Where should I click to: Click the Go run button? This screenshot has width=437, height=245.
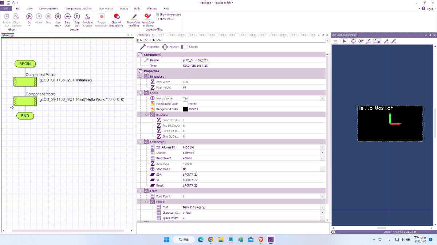pyautogui.click(x=29, y=16)
